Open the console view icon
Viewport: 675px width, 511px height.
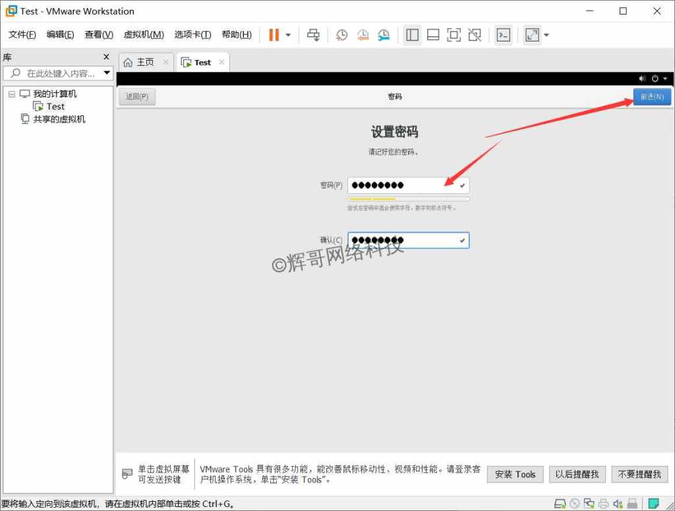pos(503,35)
